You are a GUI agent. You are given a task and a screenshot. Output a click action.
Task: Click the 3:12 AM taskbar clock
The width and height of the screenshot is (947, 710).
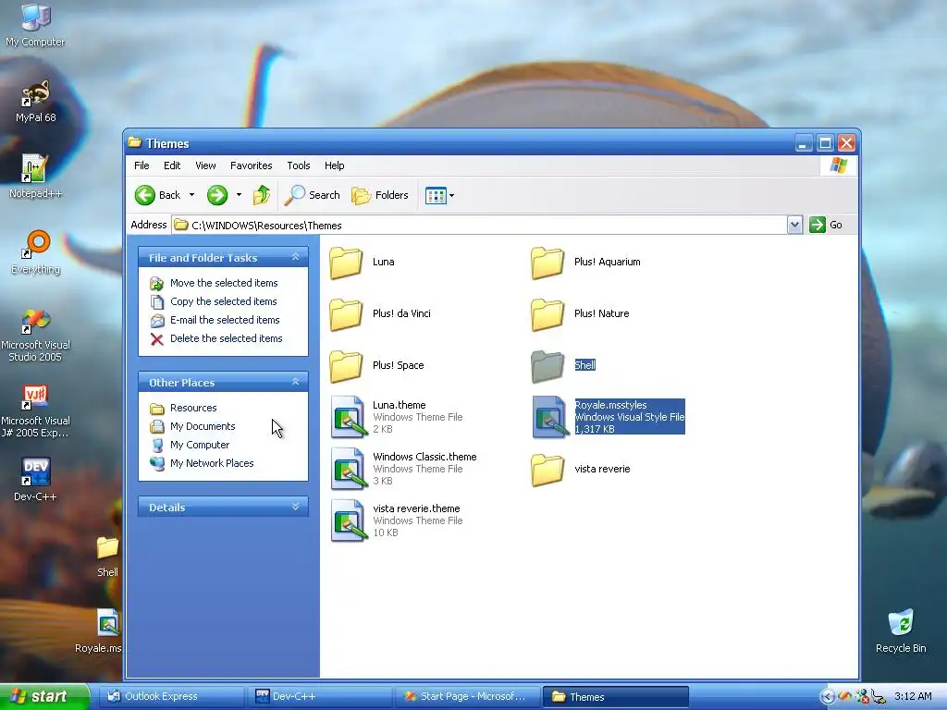click(913, 697)
